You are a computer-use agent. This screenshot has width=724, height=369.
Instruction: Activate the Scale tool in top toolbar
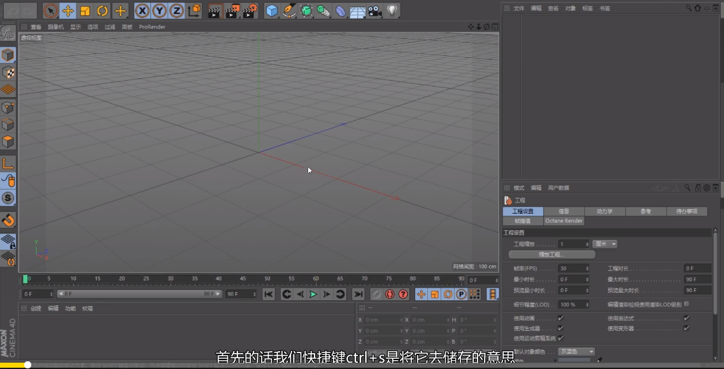tap(85, 10)
